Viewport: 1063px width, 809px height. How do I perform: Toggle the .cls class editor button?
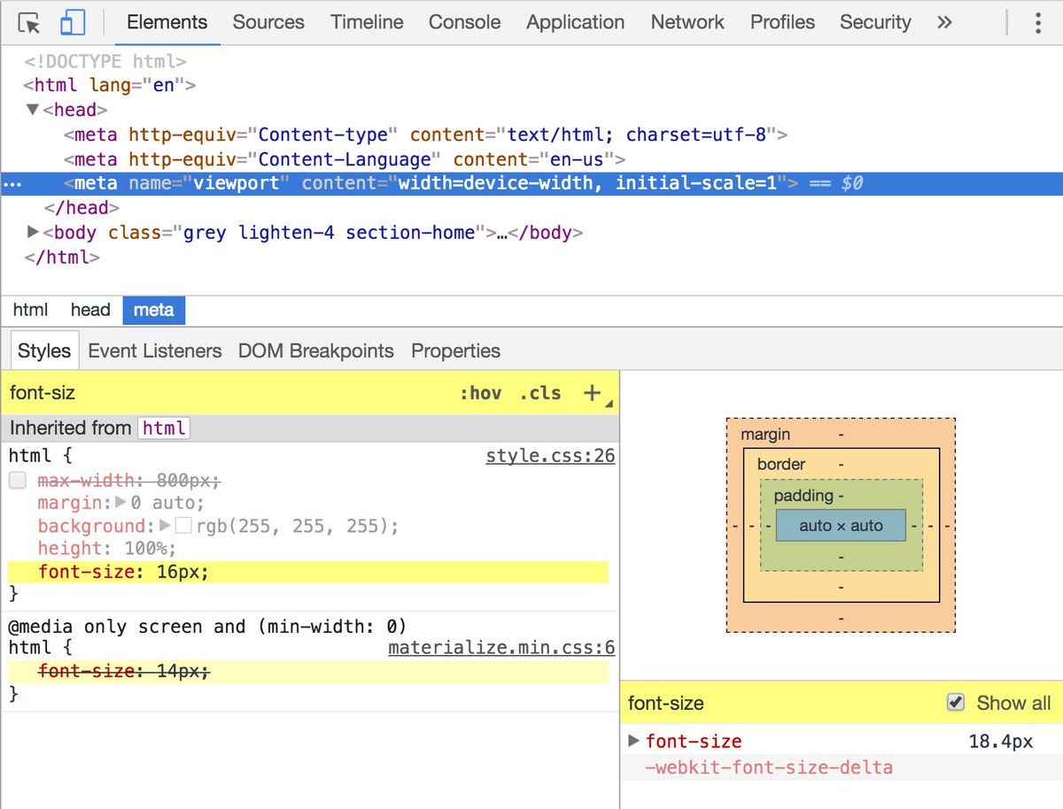[x=540, y=393]
